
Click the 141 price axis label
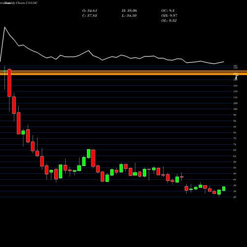point(235,66)
